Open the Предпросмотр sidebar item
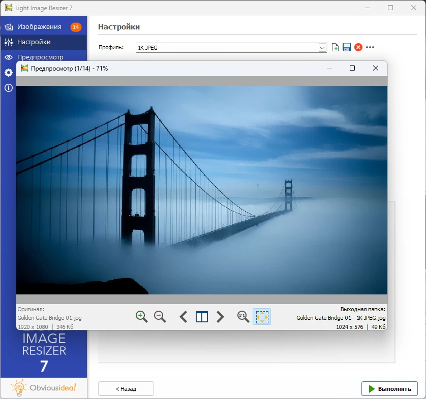426x399 pixels. (x=40, y=57)
